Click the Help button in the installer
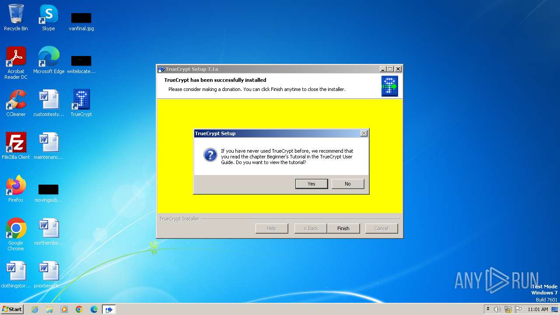The width and height of the screenshot is (560, 315). (x=272, y=228)
